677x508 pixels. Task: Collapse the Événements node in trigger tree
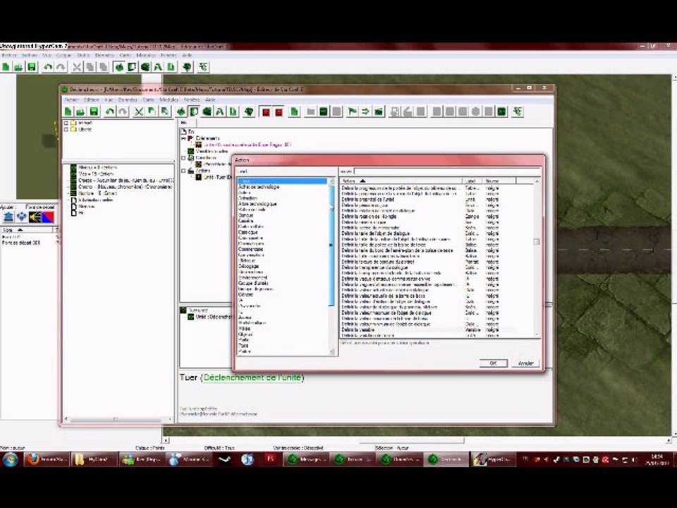coord(183,138)
